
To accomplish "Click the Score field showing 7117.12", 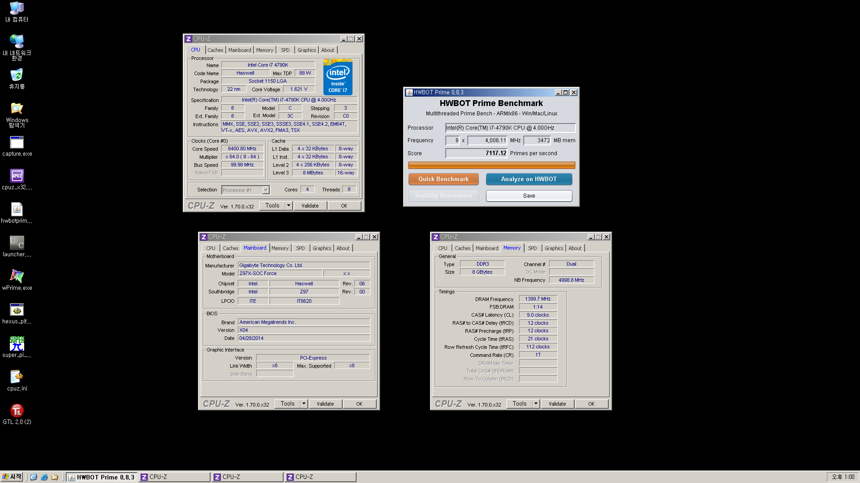I will [476, 153].
